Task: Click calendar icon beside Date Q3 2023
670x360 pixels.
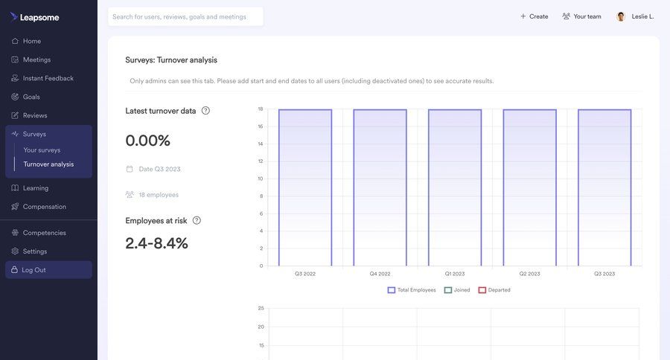Action: click(x=130, y=169)
